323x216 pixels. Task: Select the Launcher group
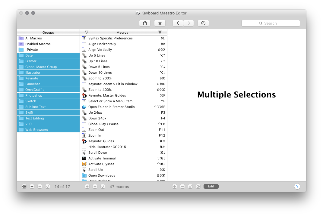tap(48, 84)
